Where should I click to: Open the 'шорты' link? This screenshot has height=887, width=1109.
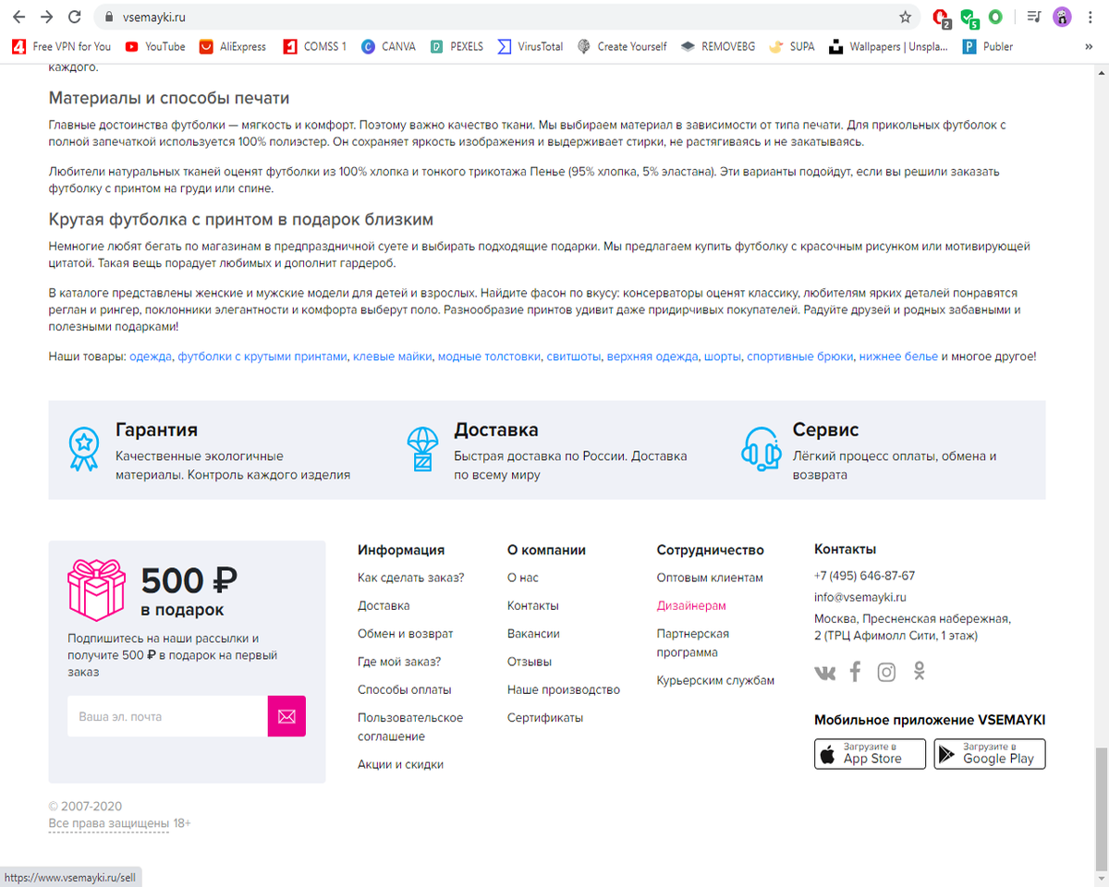pyautogui.click(x=723, y=356)
